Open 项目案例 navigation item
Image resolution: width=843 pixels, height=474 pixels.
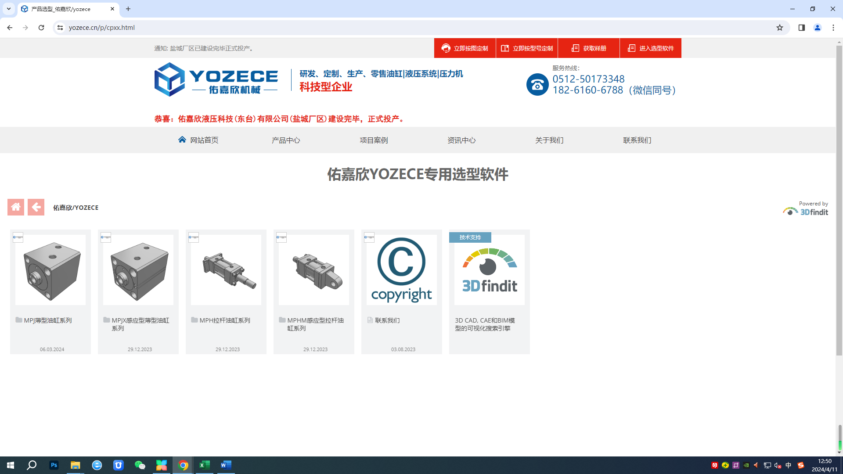(374, 140)
